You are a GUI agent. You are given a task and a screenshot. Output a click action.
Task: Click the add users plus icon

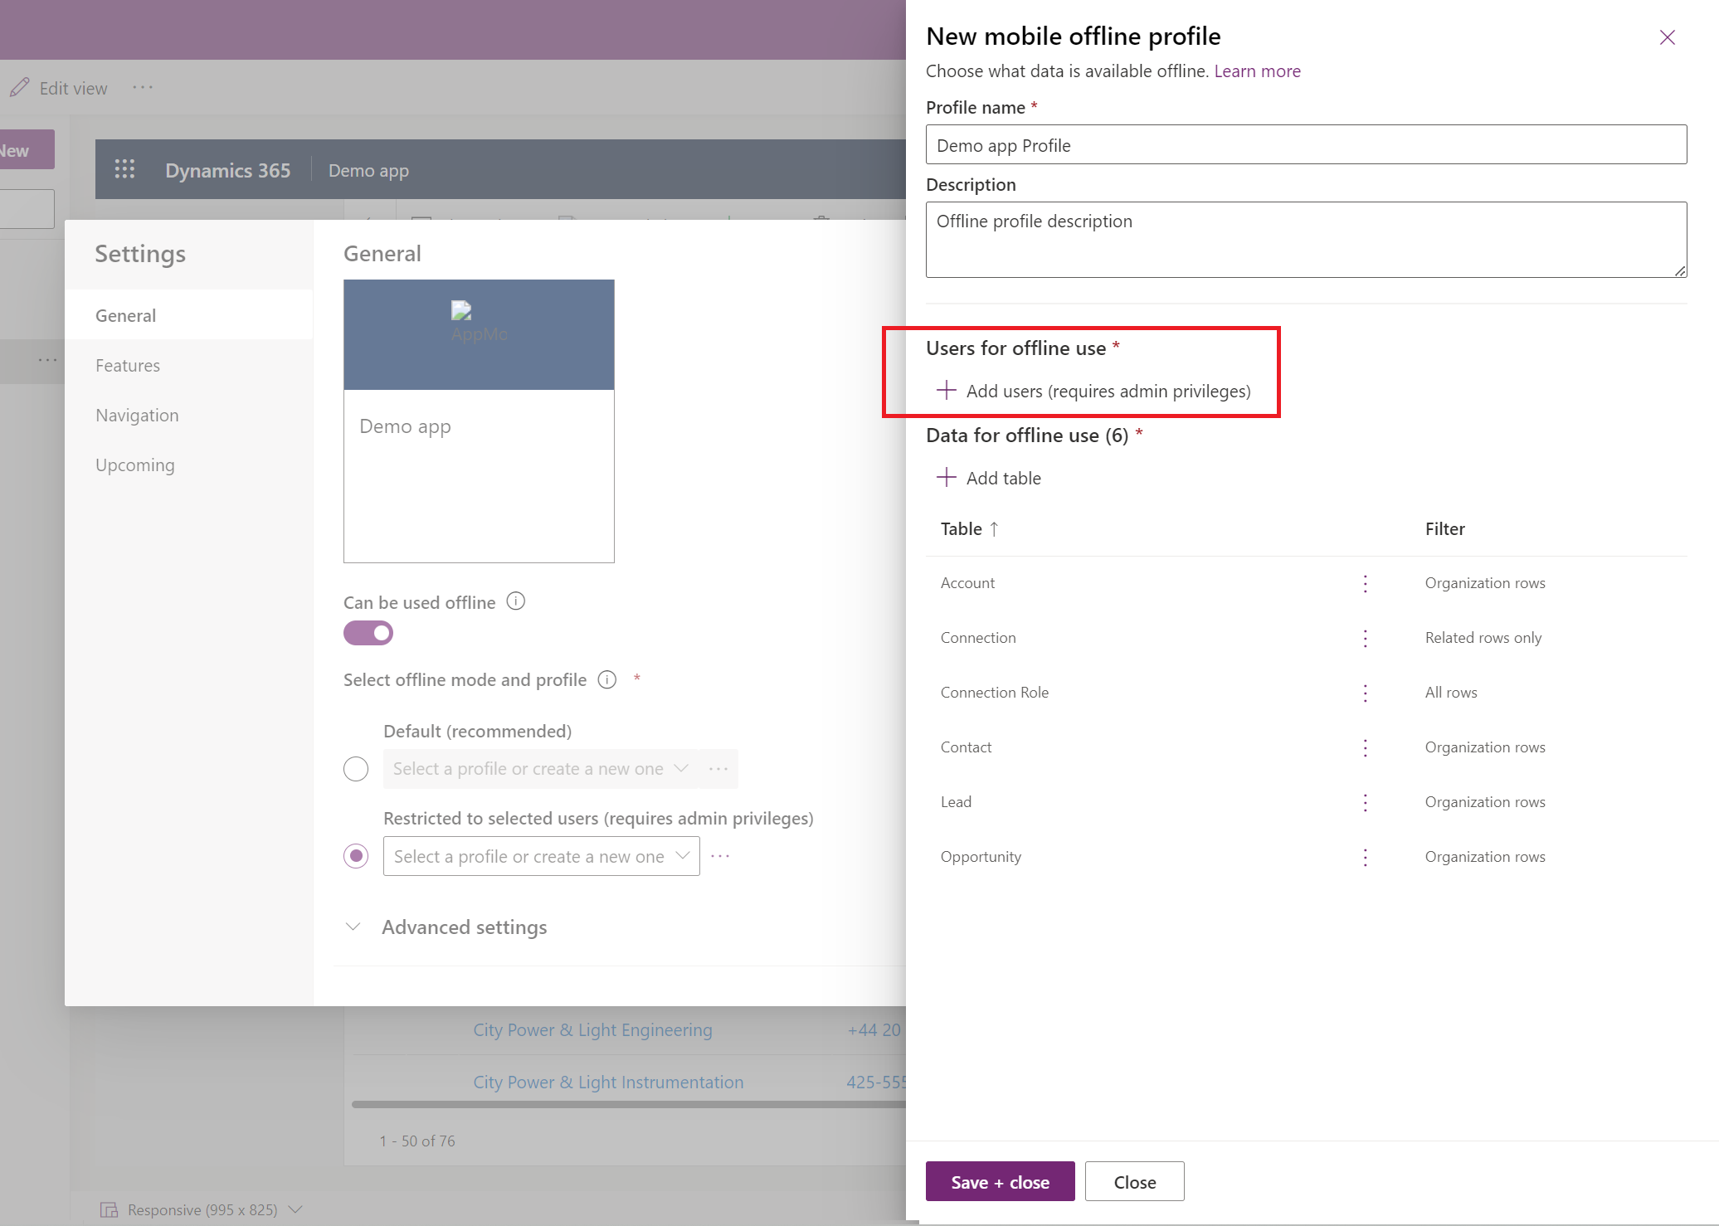coord(946,390)
